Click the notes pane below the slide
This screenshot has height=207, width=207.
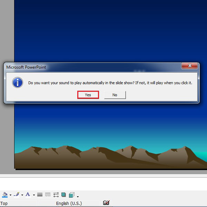(x=103, y=184)
